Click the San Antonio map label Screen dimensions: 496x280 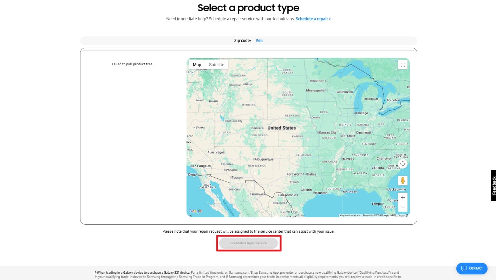[x=287, y=195]
